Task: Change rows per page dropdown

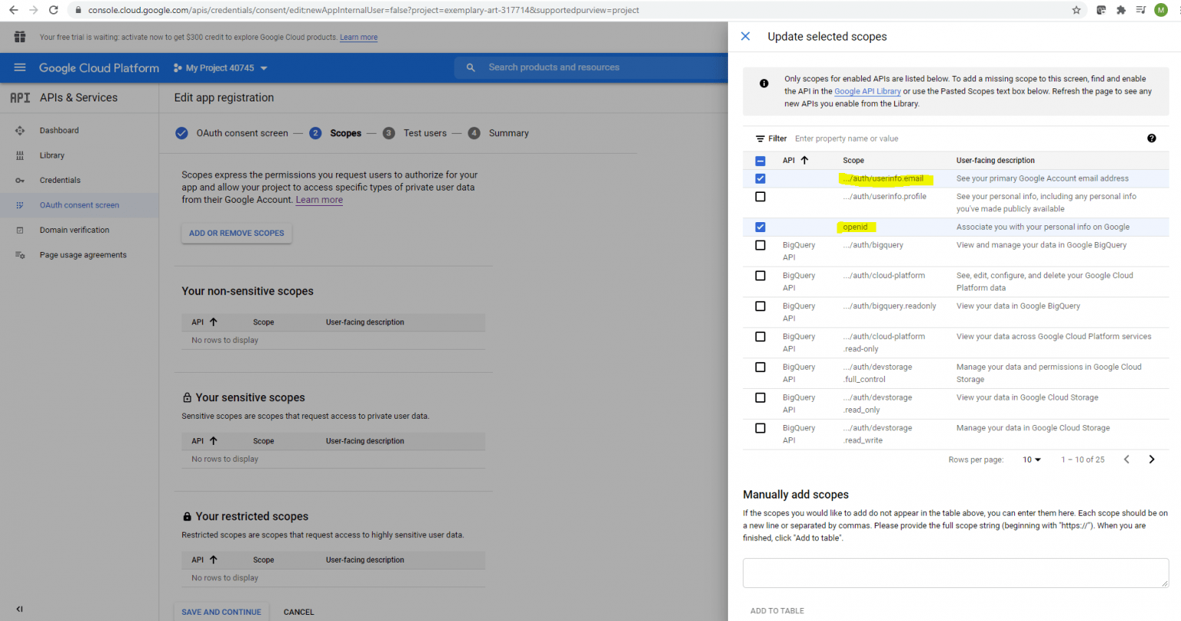Action: tap(1031, 460)
